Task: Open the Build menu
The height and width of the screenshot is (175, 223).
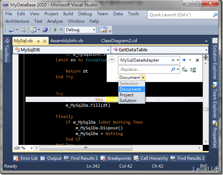Action: pos(68,14)
